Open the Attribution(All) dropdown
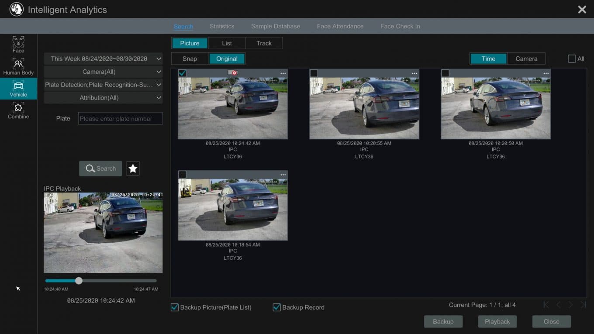Screen dimensions: 594x334 (103, 97)
